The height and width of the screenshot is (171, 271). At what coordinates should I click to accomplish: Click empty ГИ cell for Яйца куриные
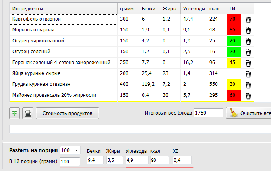[x=234, y=74]
